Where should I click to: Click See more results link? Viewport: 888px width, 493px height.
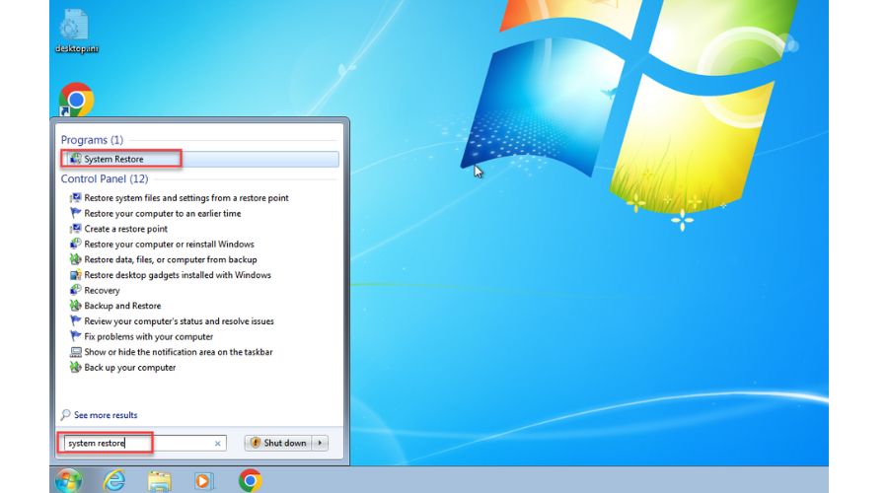click(106, 415)
